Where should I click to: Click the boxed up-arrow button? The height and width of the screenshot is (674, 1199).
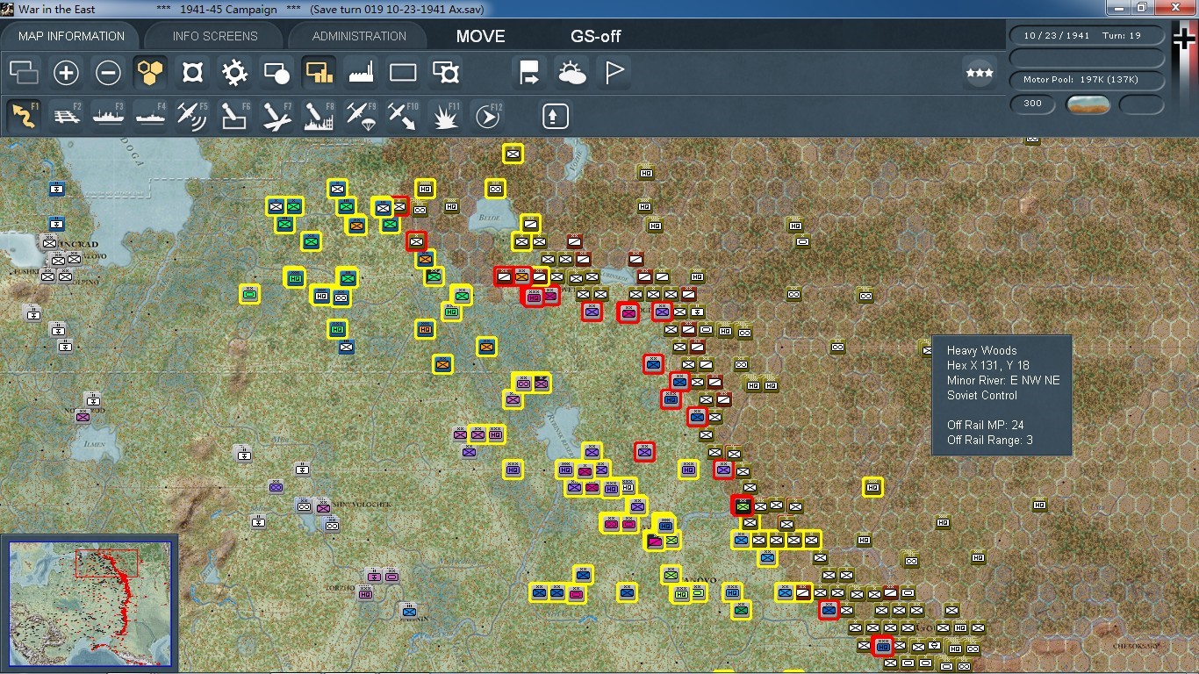pyautogui.click(x=555, y=116)
